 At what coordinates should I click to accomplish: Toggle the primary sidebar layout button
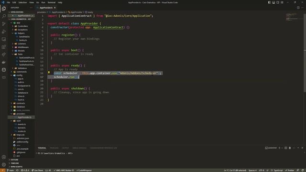[269, 2]
